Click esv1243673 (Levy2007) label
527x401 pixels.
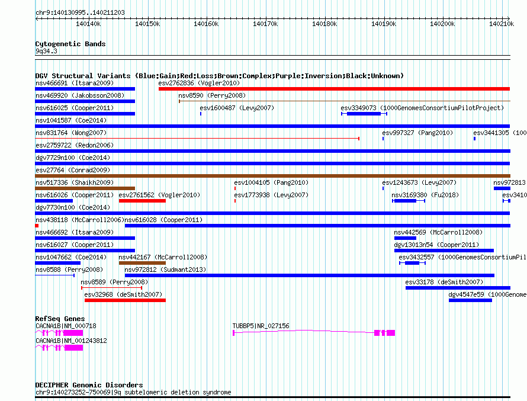pos(419,182)
